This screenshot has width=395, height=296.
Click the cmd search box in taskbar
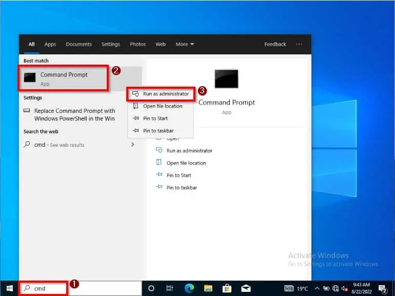(80, 288)
